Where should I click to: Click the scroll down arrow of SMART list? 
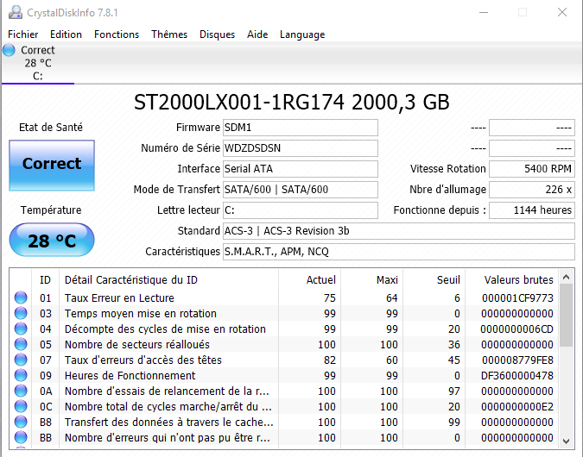tap(567, 441)
